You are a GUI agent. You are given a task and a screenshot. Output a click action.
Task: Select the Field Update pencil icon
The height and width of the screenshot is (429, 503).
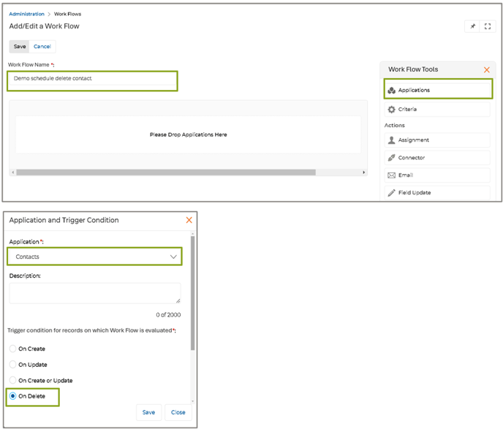(x=392, y=193)
